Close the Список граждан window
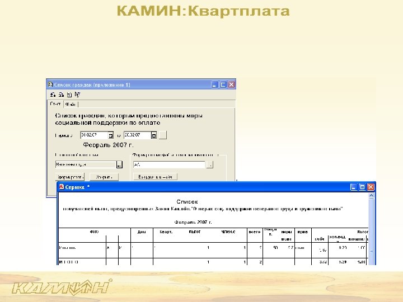This screenshot has width=403, height=302. coord(232,84)
